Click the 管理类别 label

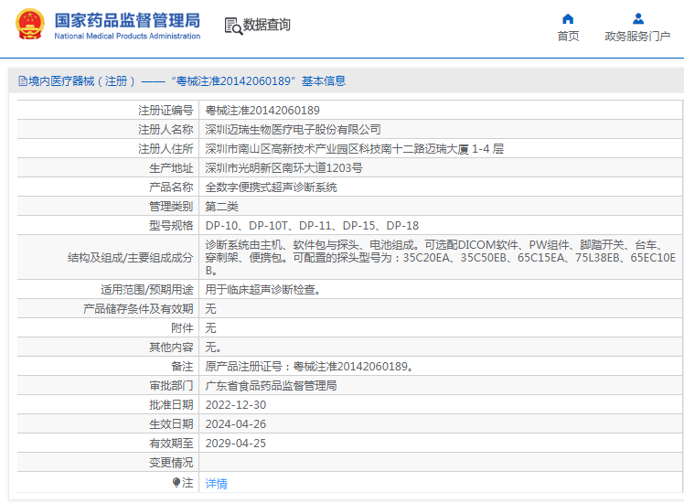[x=171, y=207]
